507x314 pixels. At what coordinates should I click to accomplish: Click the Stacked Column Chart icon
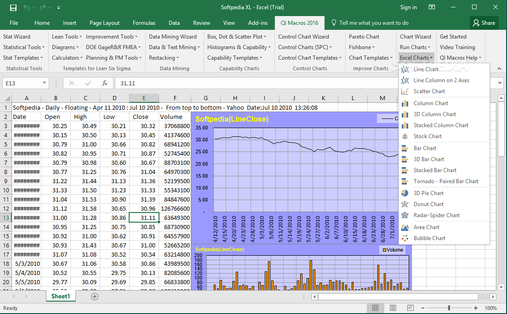tap(405, 125)
